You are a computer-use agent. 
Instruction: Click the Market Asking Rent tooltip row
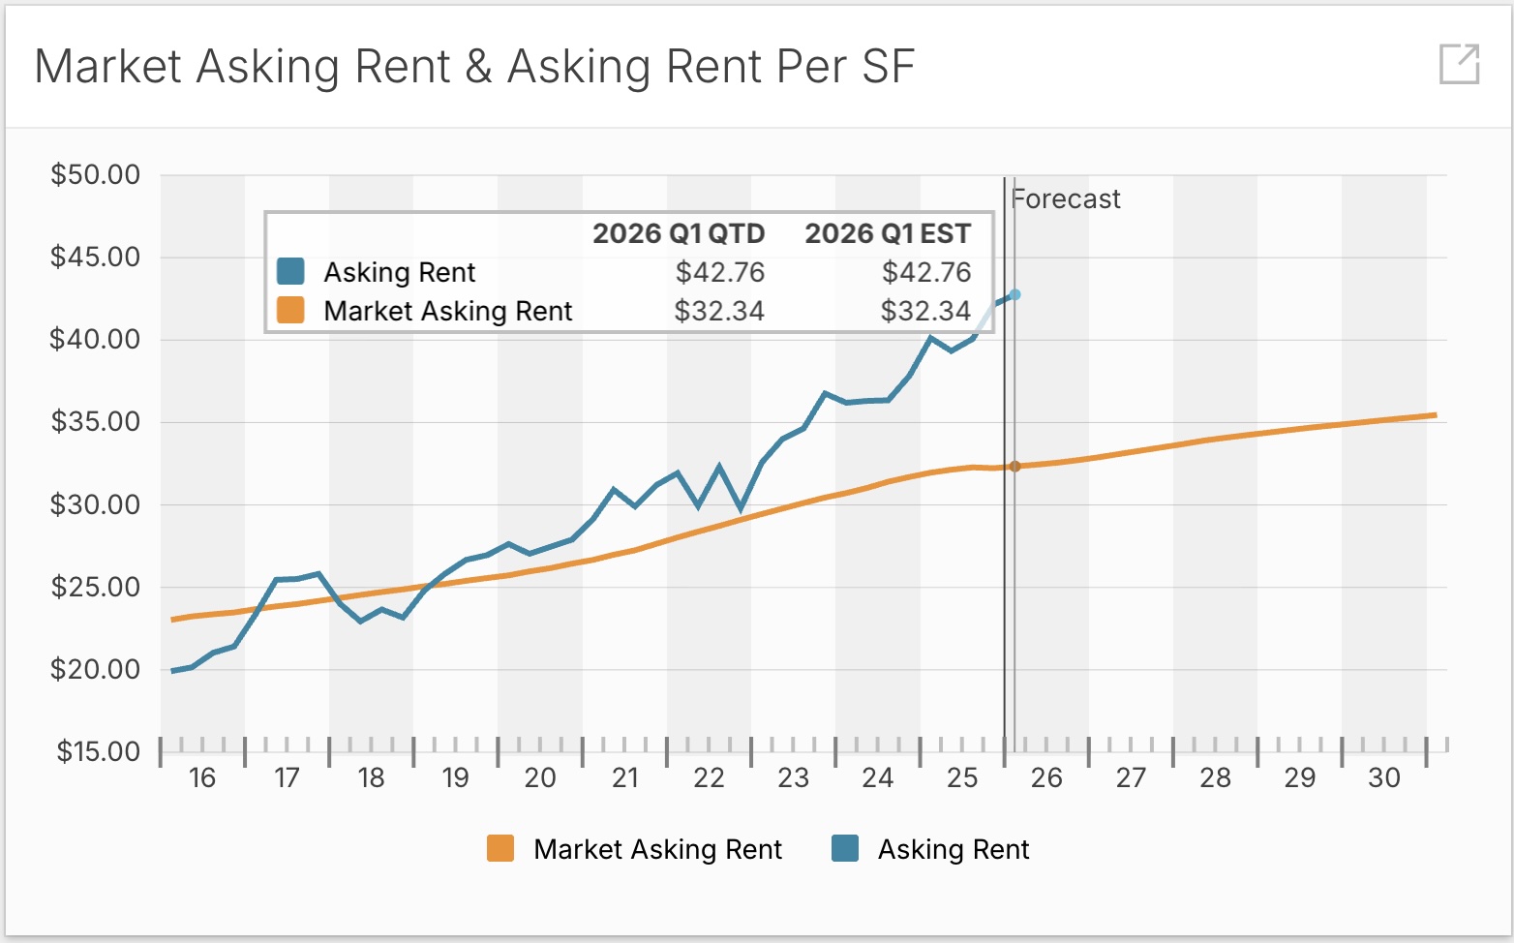[447, 311]
